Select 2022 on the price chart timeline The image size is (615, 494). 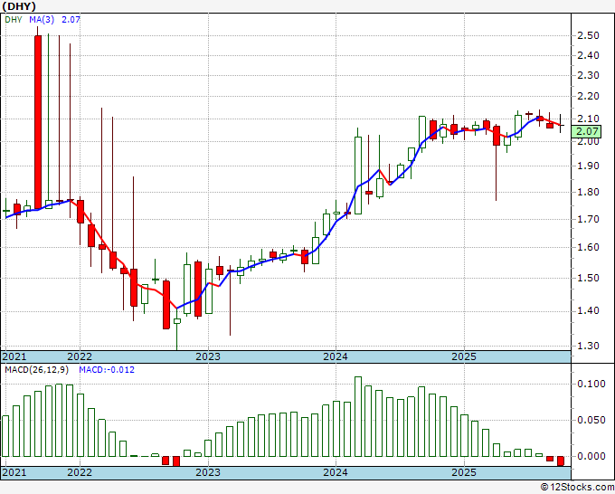[x=80, y=356]
